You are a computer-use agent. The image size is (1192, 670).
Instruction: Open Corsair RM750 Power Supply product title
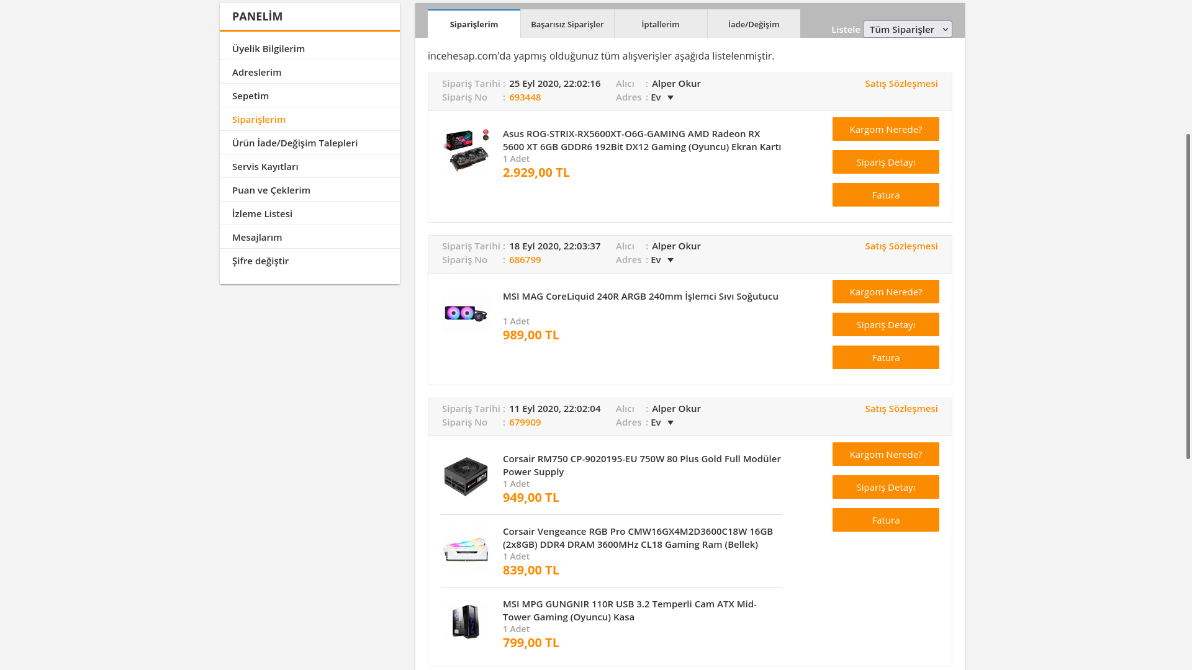click(x=642, y=465)
